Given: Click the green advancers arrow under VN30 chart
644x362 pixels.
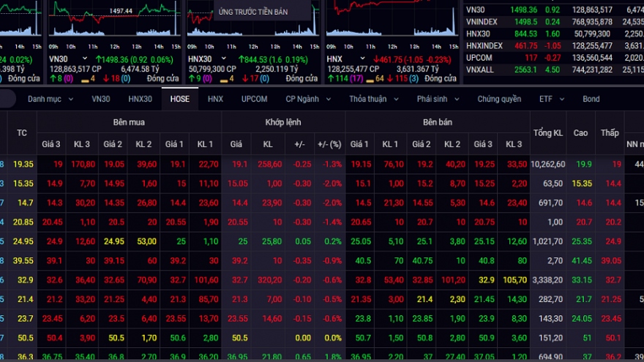Looking at the screenshot, I should tap(51, 78).
